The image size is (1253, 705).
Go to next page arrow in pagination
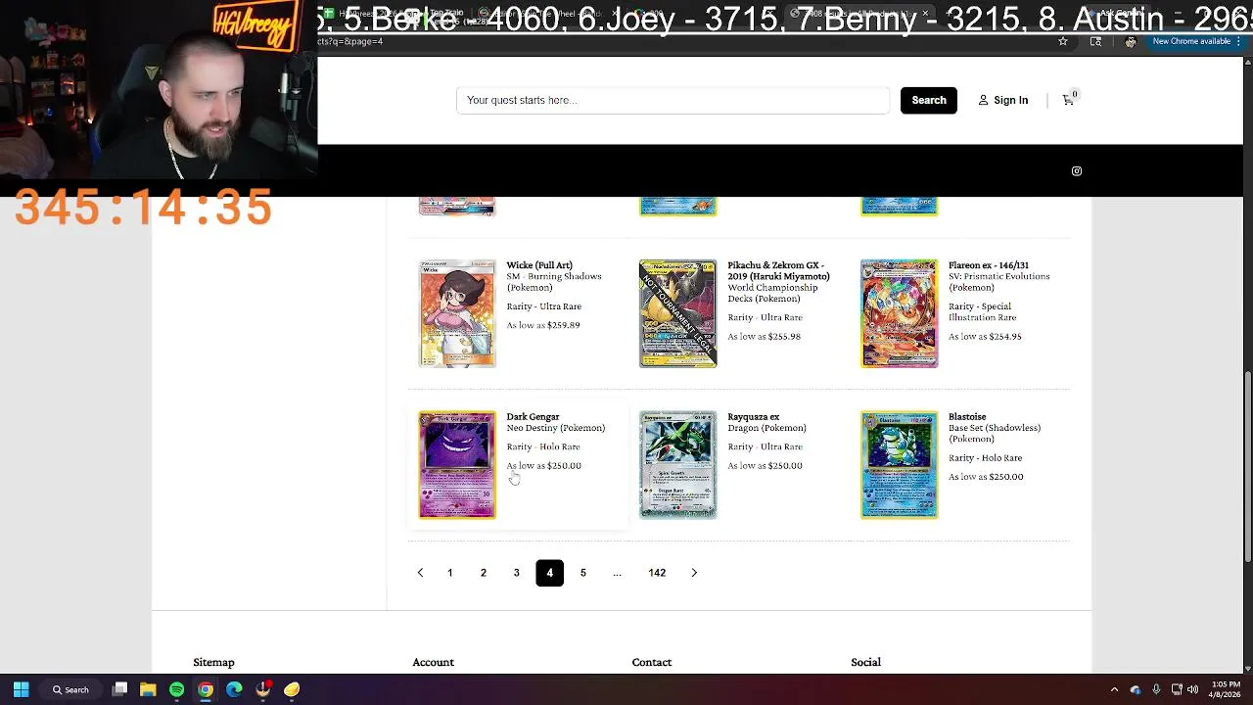coord(694,573)
